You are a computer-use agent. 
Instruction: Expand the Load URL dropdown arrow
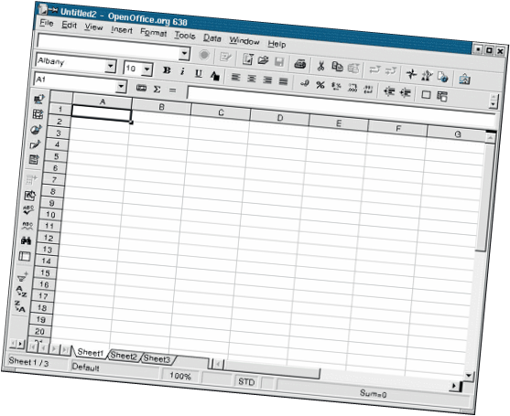click(x=184, y=53)
